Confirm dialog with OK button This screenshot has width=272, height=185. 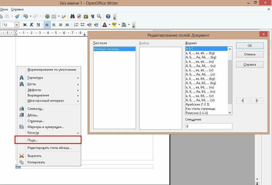click(x=250, y=46)
